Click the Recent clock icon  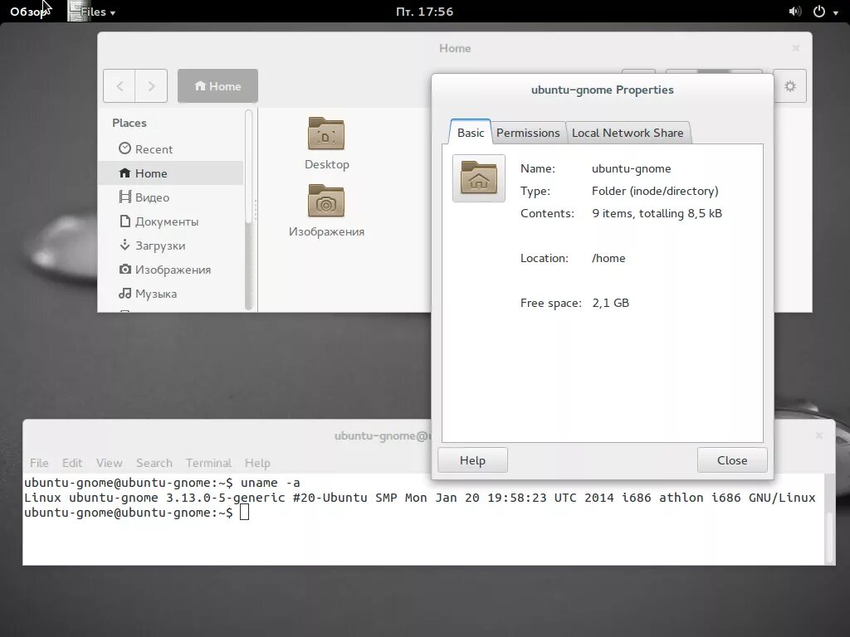125,148
